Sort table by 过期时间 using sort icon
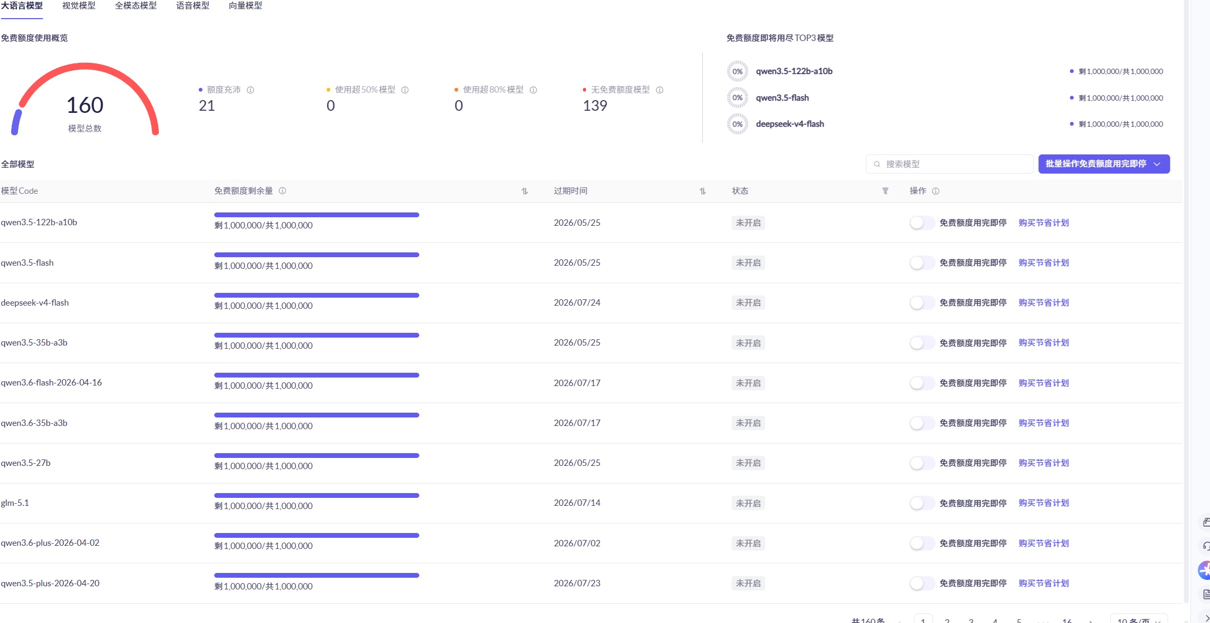Image resolution: width=1210 pixels, height=623 pixels. 703,191
